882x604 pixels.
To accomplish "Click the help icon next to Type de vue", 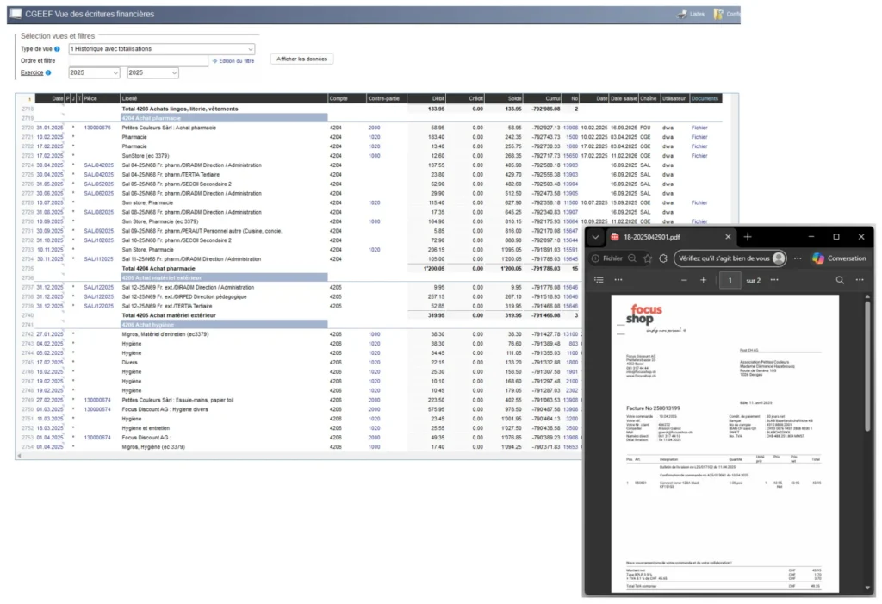I will coord(57,49).
